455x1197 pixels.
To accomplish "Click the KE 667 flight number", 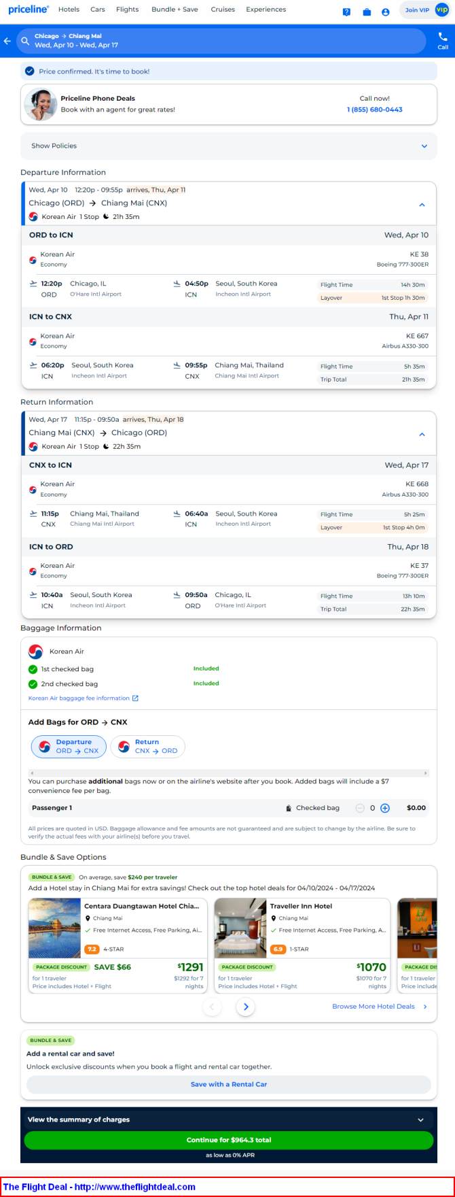I will point(417,336).
